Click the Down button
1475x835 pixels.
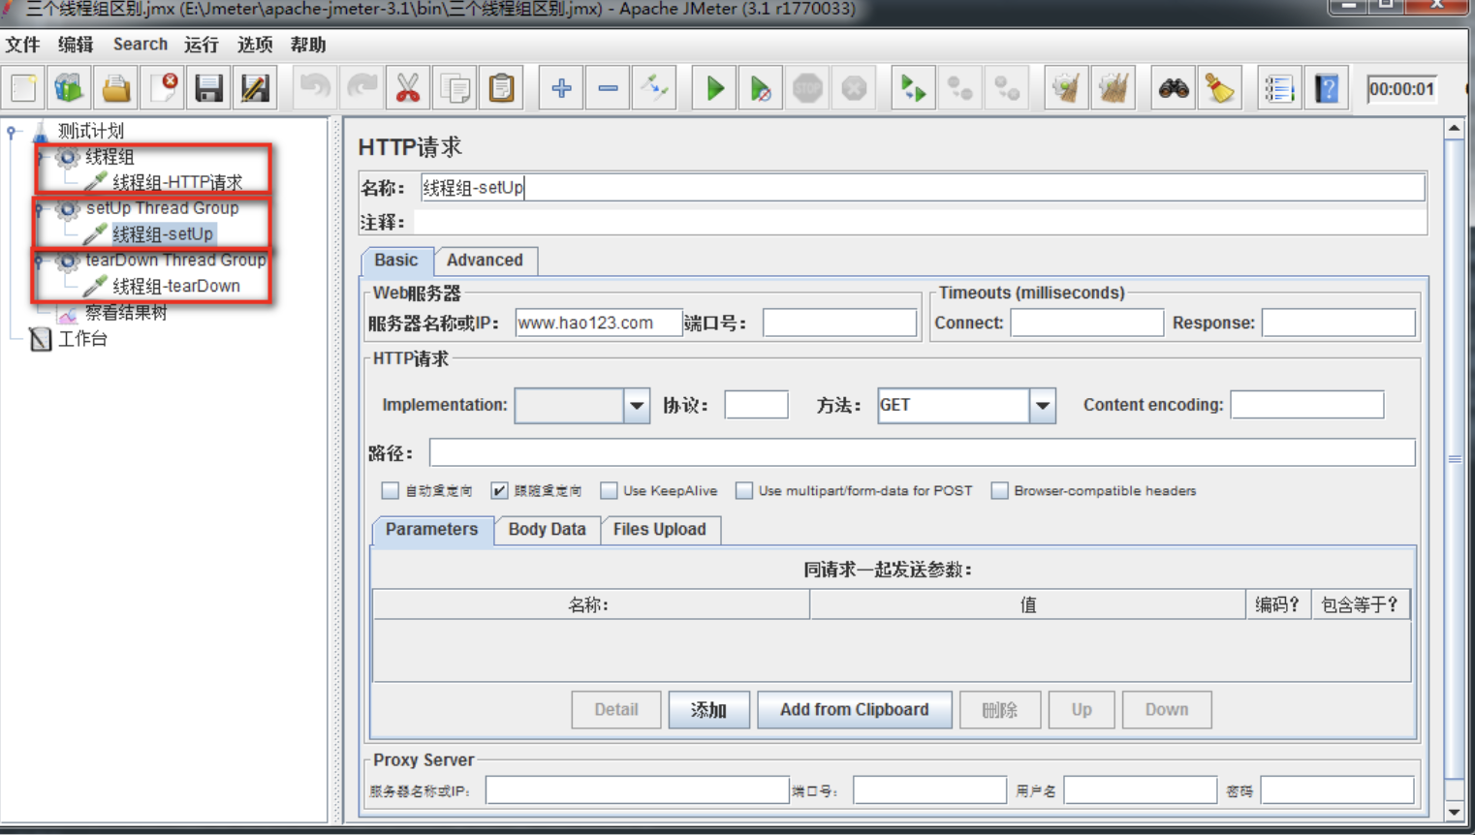click(1167, 710)
